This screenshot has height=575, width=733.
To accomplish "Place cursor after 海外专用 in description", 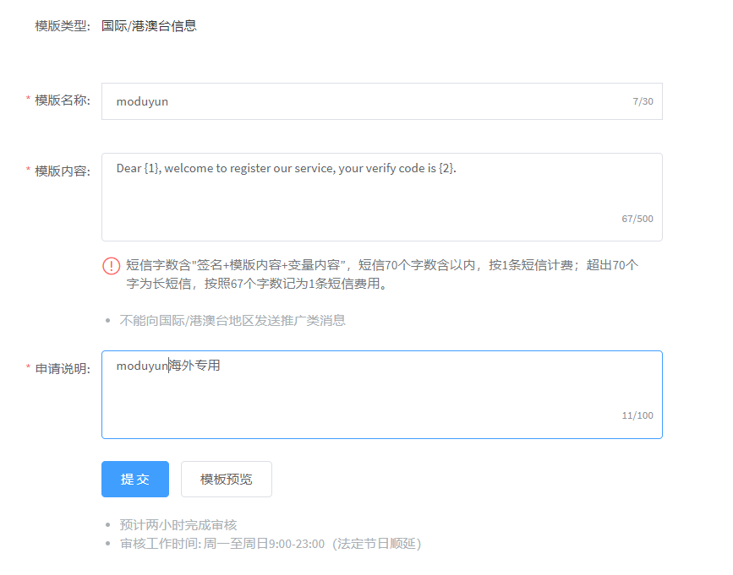I will click(x=221, y=366).
